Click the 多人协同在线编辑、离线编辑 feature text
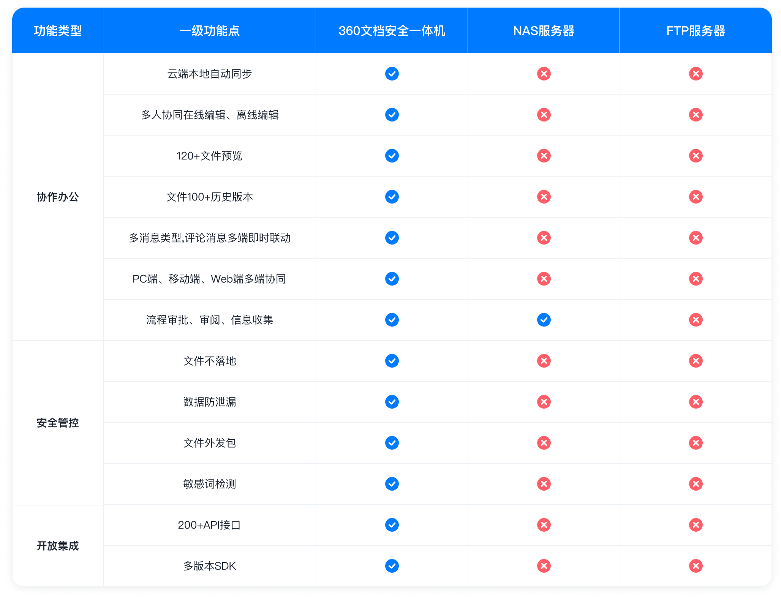This screenshot has height=597, width=781. [x=210, y=115]
